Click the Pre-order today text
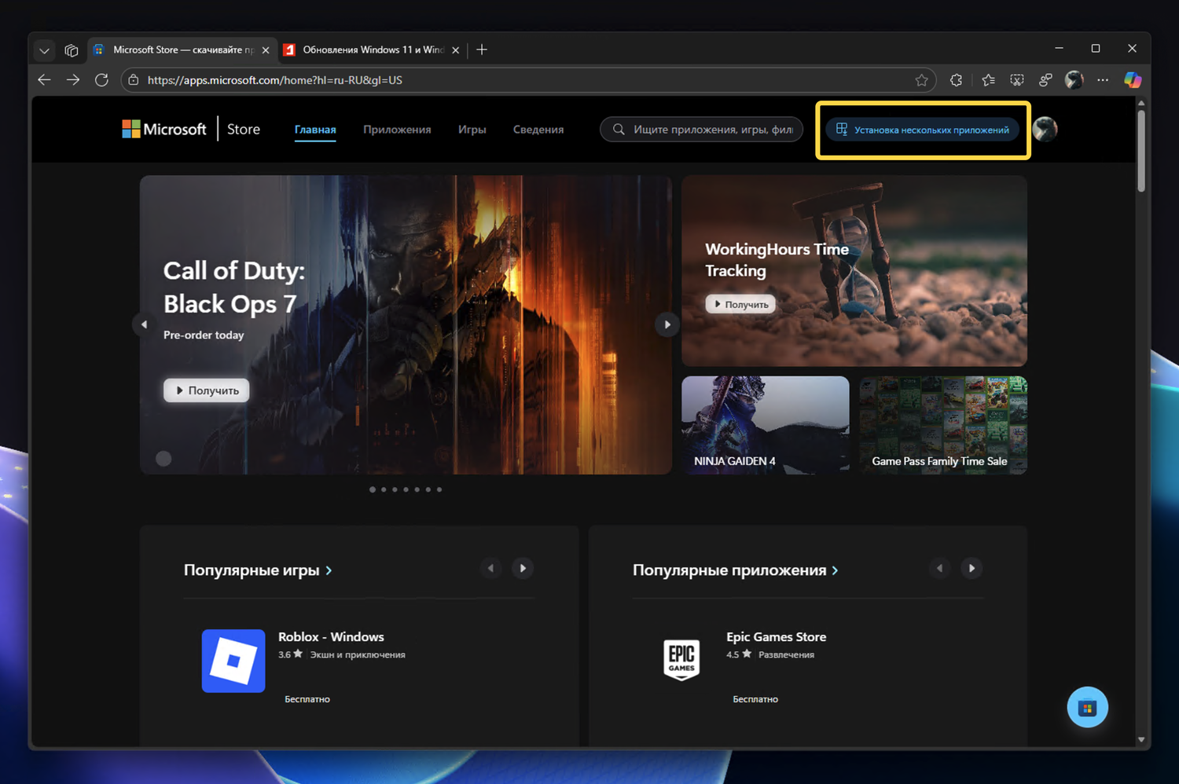The width and height of the screenshot is (1179, 784). click(204, 335)
